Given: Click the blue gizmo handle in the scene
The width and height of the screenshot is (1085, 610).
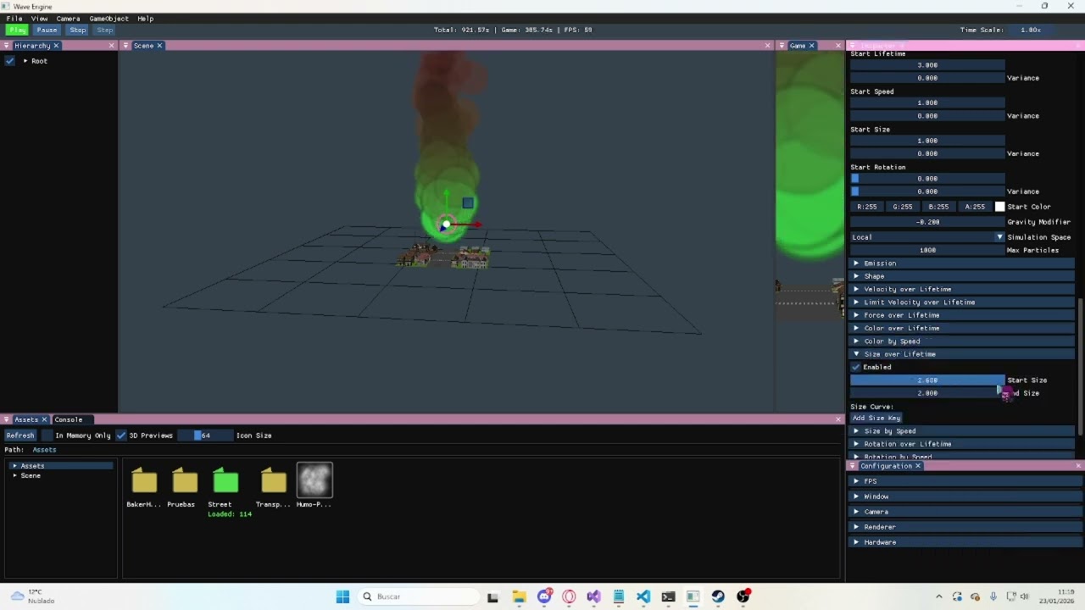Looking at the screenshot, I should point(468,203).
